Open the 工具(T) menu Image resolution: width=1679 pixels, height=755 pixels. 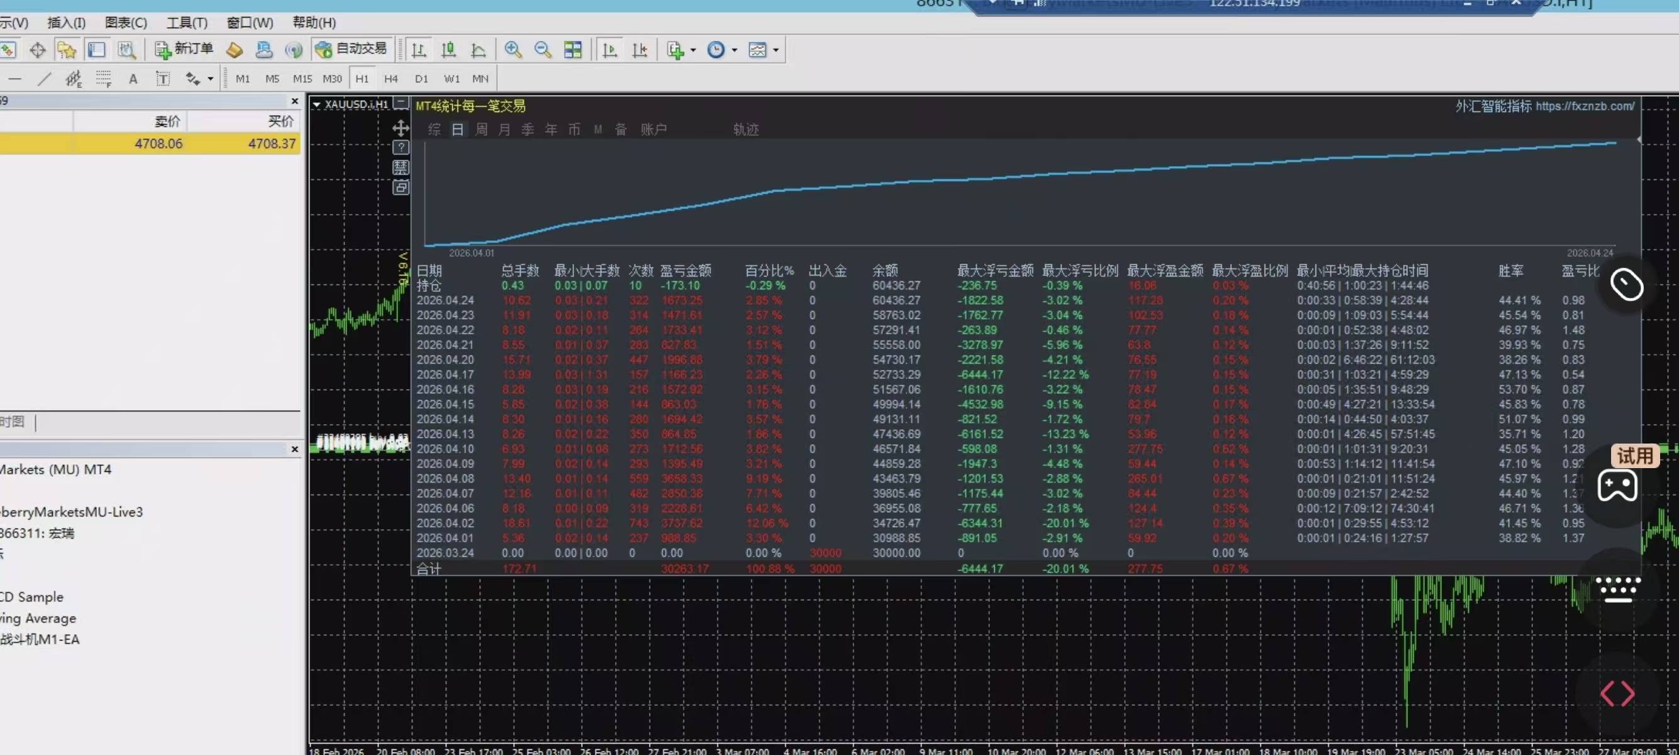point(186,22)
